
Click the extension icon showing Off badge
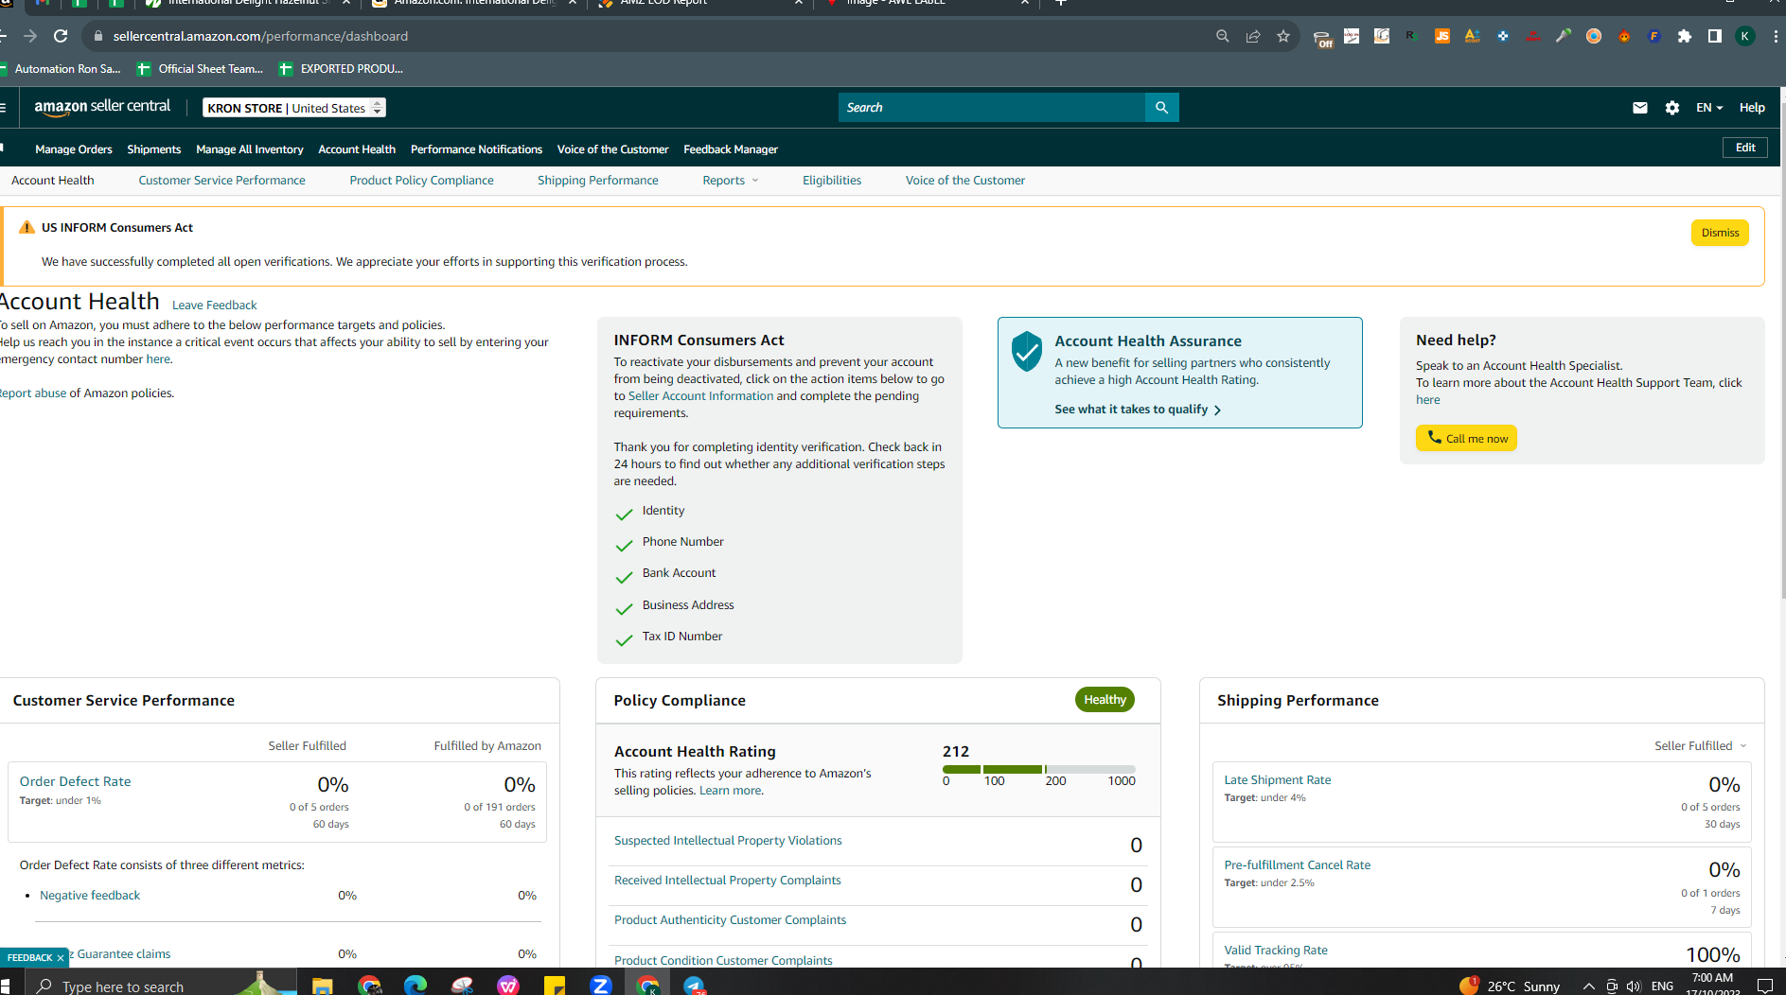point(1322,38)
